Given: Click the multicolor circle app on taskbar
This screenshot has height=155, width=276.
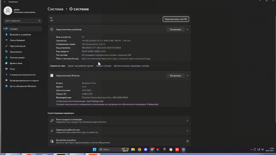Looking at the screenshot, I should click(158, 150).
